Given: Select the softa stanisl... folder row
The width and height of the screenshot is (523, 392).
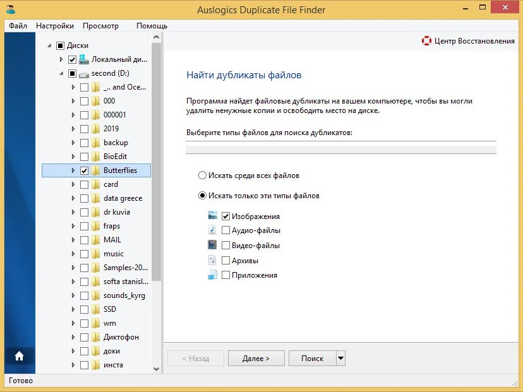Looking at the screenshot, I should (x=97, y=282).
